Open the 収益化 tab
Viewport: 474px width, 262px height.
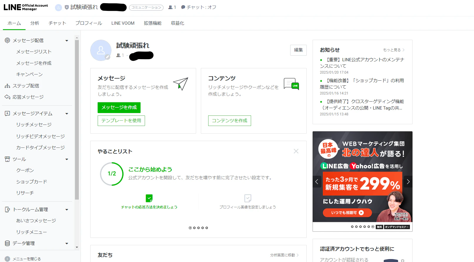click(178, 23)
